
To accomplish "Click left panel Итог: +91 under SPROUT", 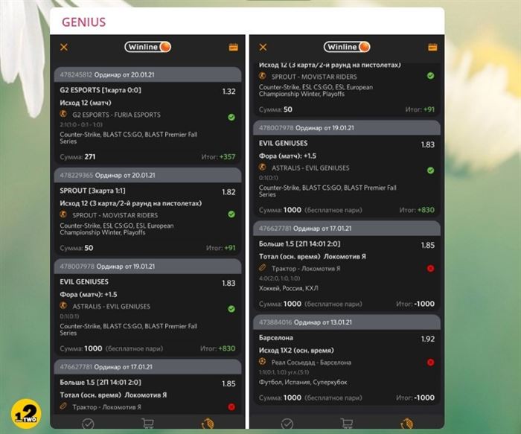I will 220,248.
